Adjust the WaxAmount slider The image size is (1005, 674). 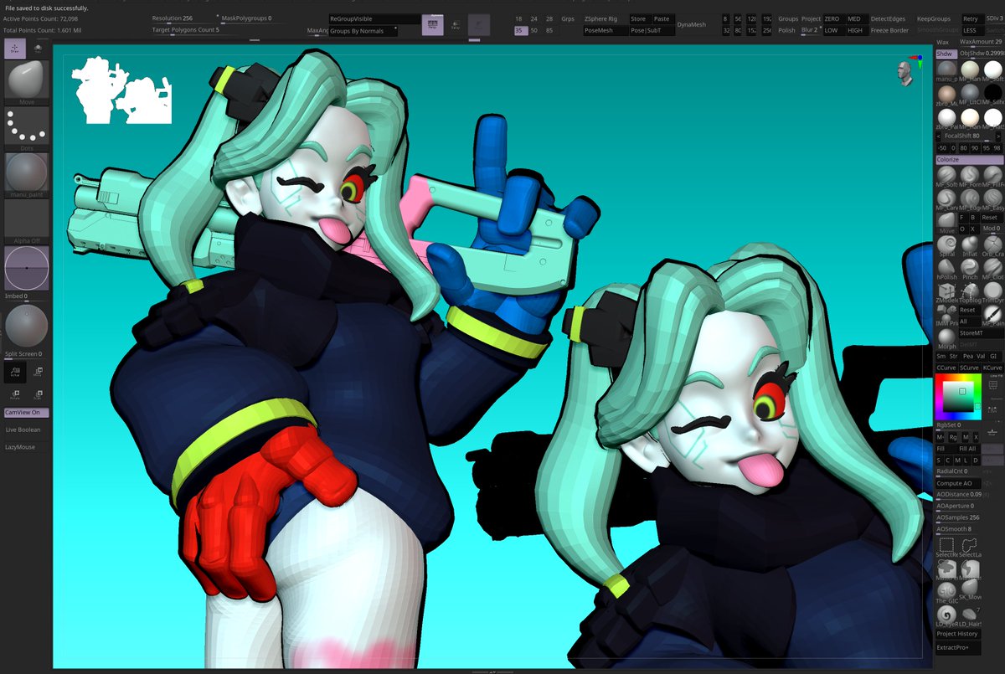980,42
